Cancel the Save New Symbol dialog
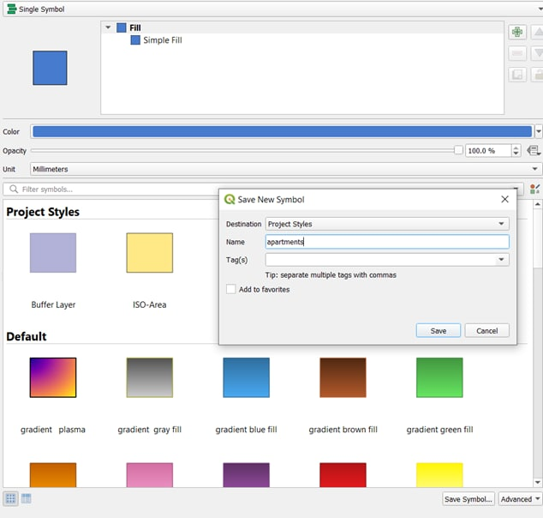The image size is (543, 518). [486, 330]
